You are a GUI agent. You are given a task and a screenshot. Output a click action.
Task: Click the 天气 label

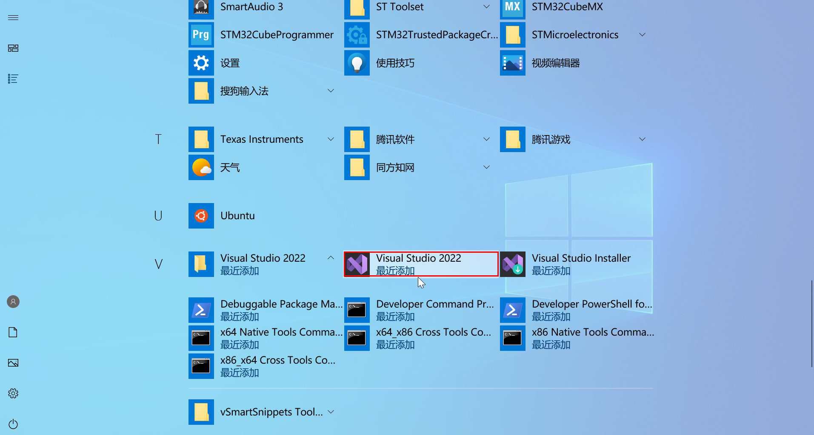click(x=230, y=167)
